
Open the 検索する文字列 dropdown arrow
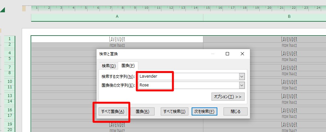point(241,76)
